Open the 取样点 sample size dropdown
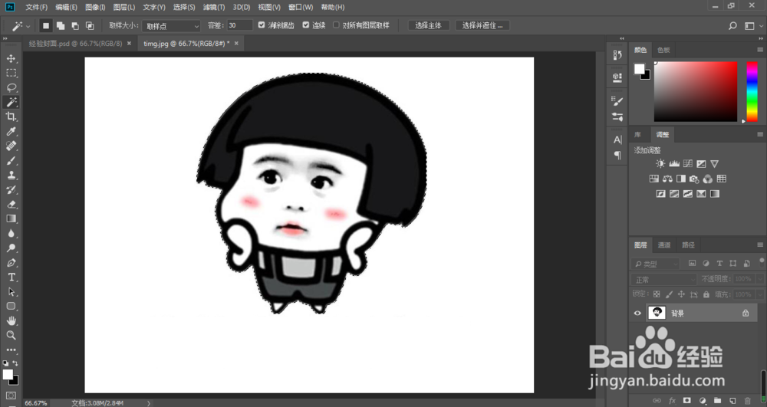The height and width of the screenshot is (407, 767). click(x=172, y=26)
